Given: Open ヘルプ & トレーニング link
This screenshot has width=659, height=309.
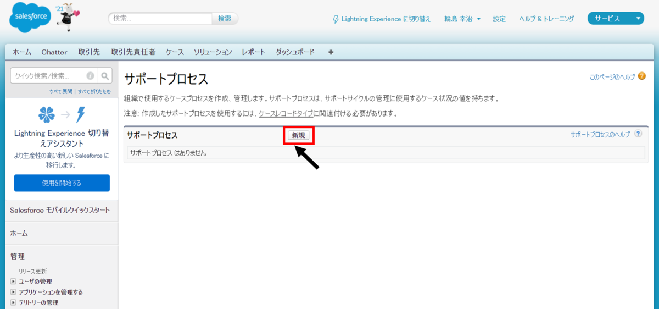Looking at the screenshot, I should click(x=547, y=19).
